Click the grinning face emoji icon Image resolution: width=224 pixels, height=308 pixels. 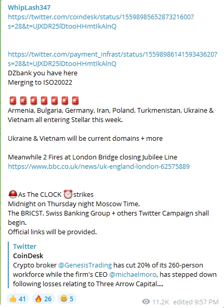point(63,299)
